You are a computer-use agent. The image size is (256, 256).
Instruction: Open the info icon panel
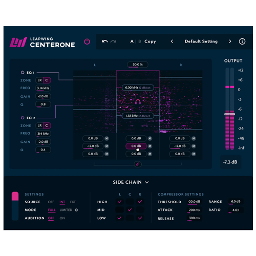tap(242, 41)
